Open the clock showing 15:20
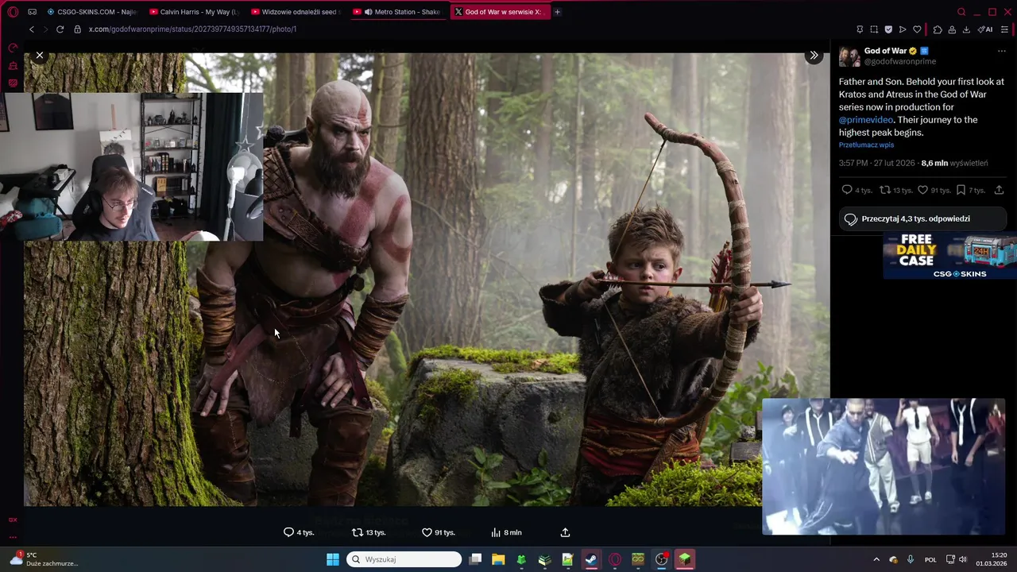 (991, 559)
